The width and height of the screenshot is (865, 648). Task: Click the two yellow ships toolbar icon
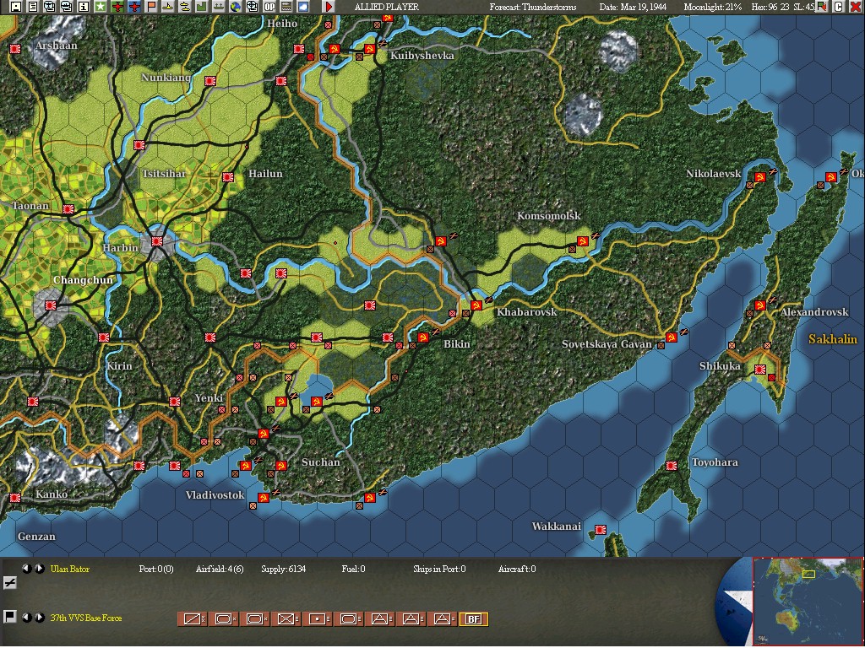tap(185, 7)
